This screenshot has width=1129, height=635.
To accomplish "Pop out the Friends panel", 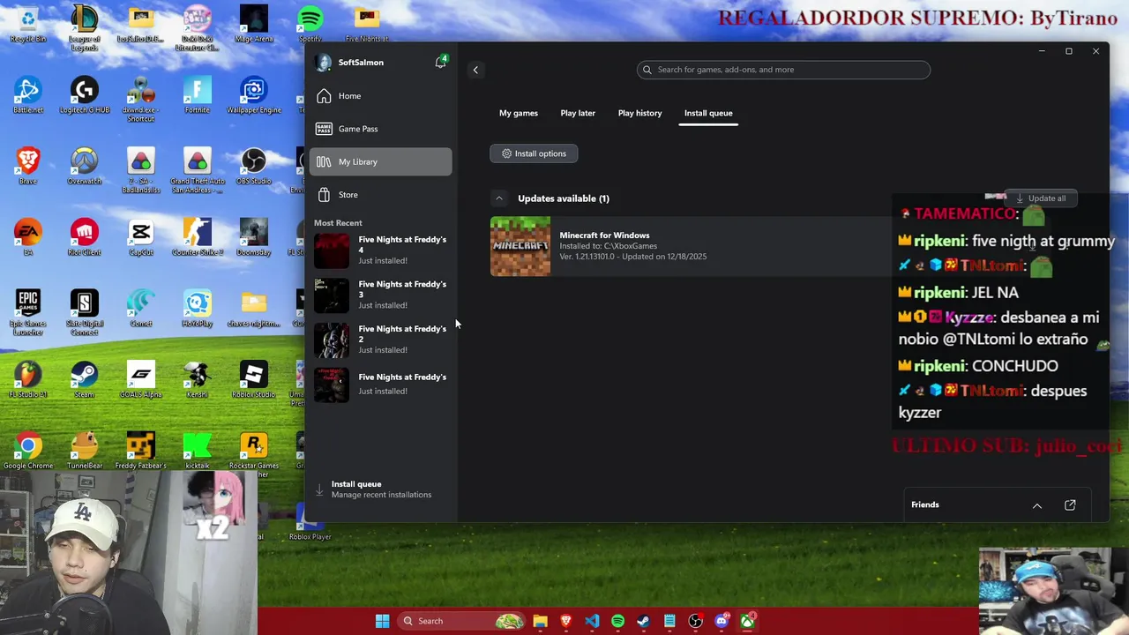I will (1070, 505).
